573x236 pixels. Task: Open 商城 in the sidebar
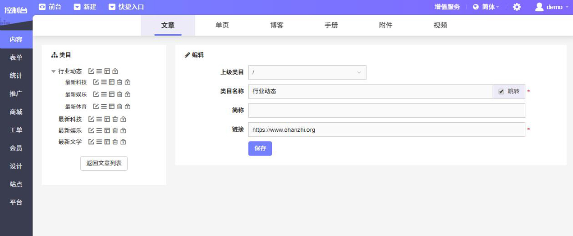tap(16, 112)
